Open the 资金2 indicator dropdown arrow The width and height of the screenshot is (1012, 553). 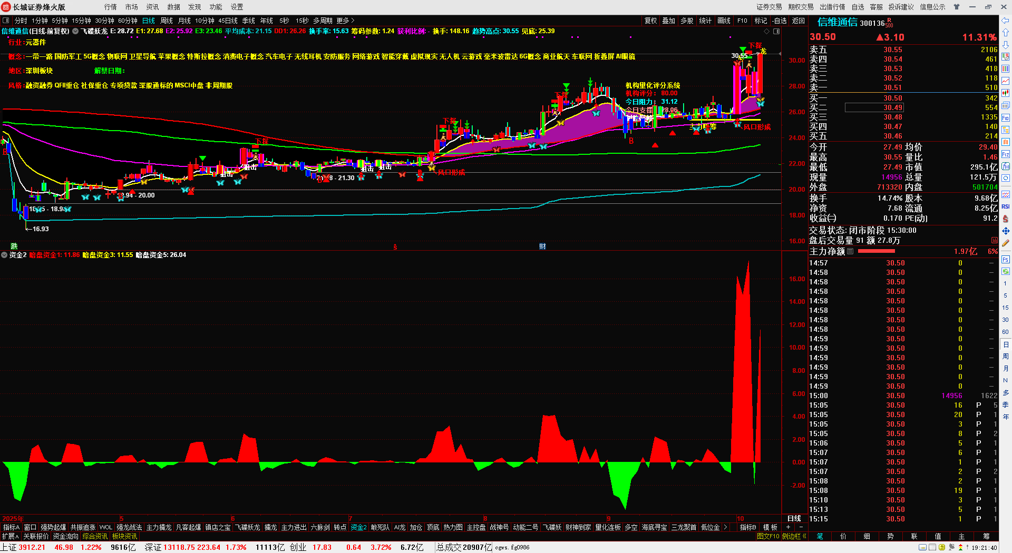tap(4, 255)
